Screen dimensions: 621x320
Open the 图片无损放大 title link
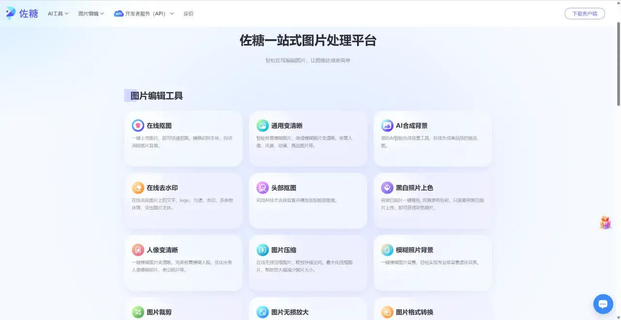coord(290,312)
